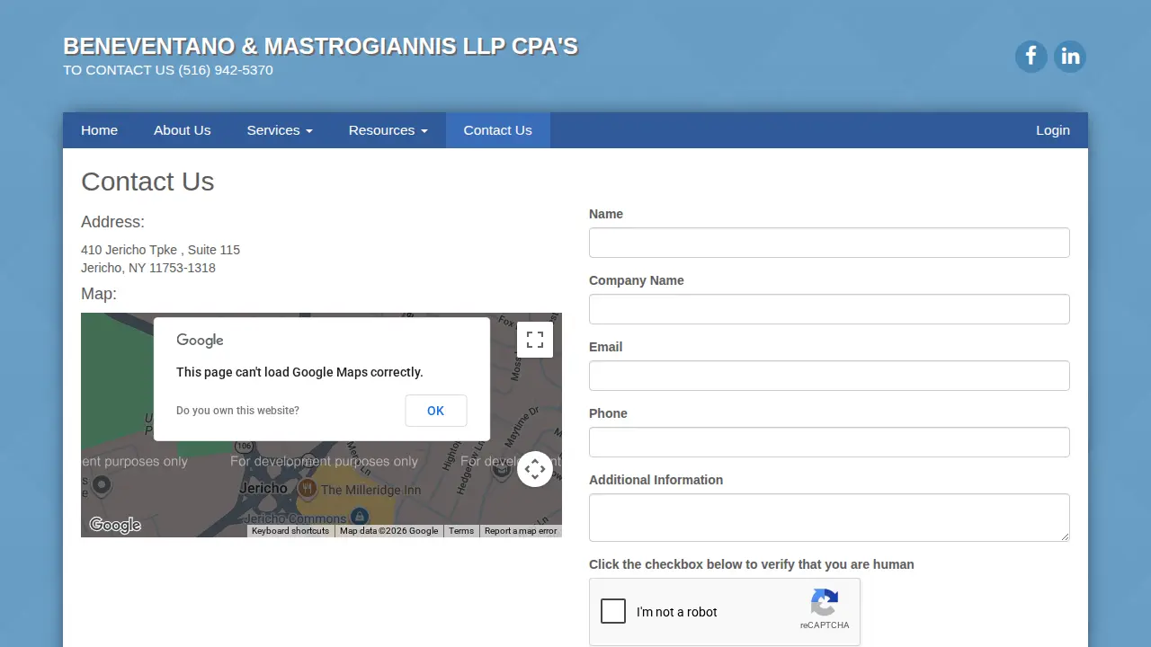This screenshot has height=647, width=1151.
Task: Click the Jericho label on the map
Action: [x=263, y=489]
